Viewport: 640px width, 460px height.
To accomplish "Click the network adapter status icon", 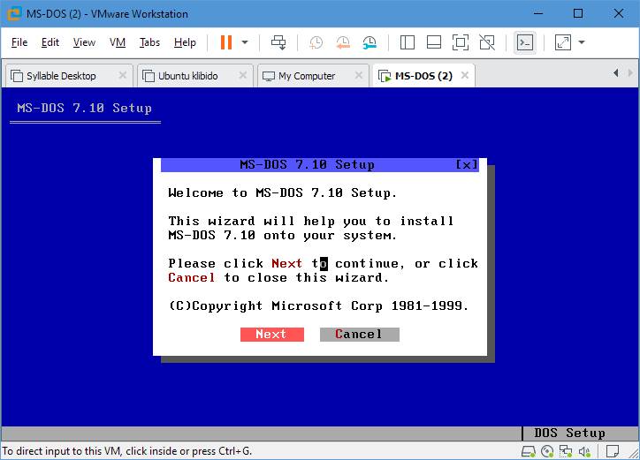I will pyautogui.click(x=566, y=451).
